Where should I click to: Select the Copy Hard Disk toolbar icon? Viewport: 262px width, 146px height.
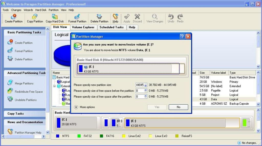click(x=55, y=17)
